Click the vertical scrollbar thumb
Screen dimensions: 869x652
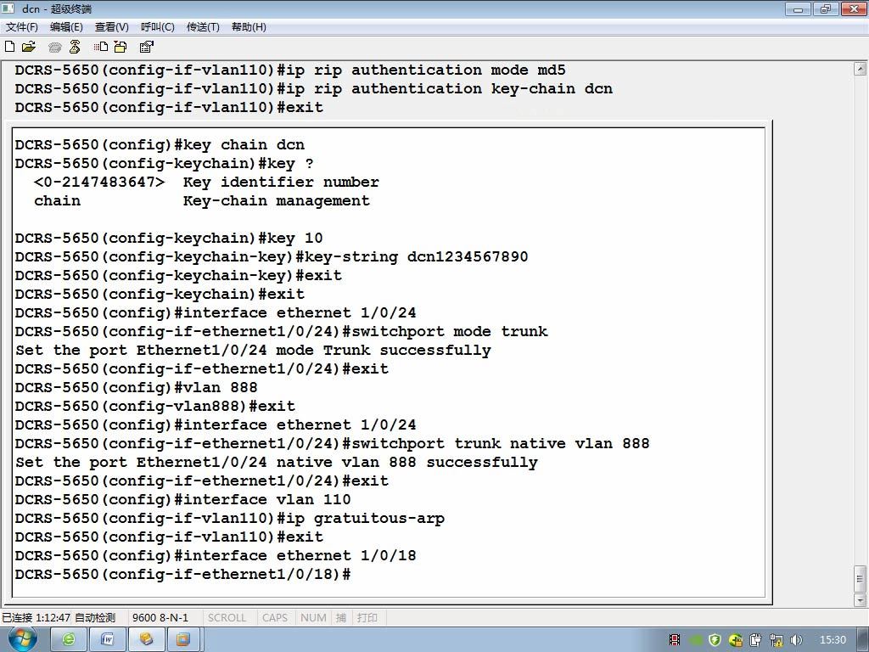[860, 579]
